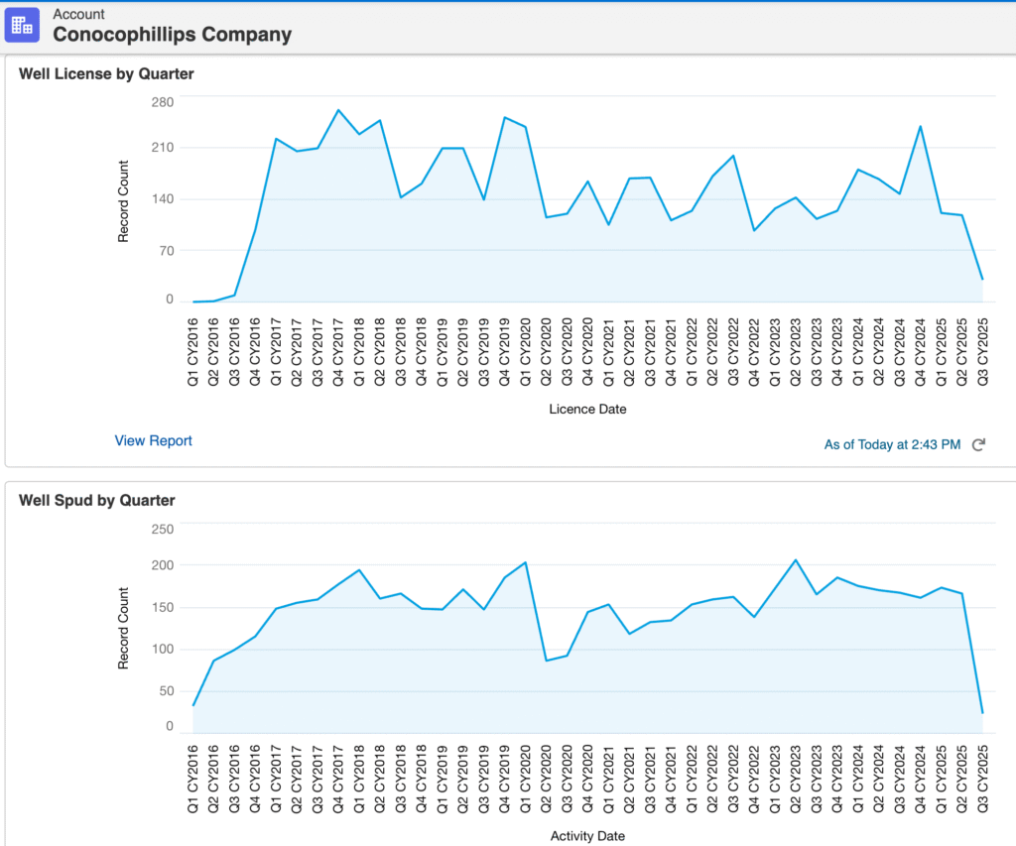Refresh the Well License by Quarter chart
The image size is (1016, 846).
pos(978,444)
